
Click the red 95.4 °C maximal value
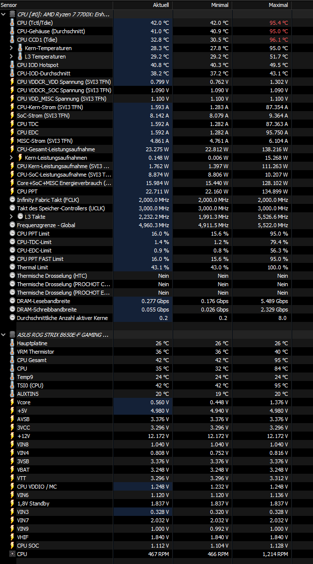tap(279, 23)
